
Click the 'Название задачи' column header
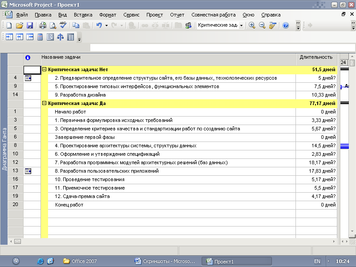click(x=168, y=60)
